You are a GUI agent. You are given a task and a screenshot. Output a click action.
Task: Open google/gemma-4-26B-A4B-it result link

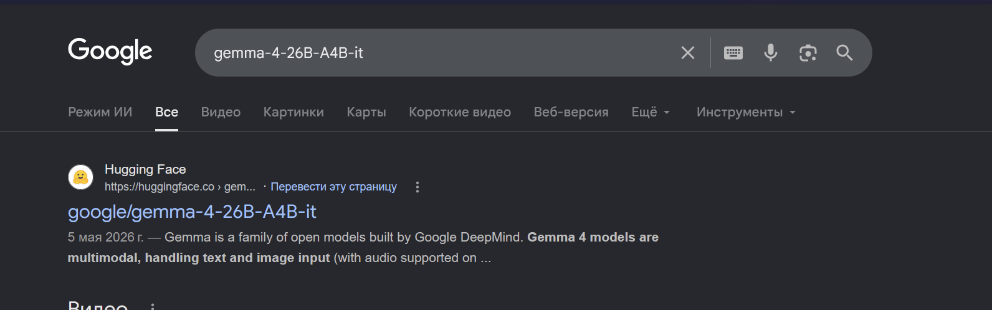pyautogui.click(x=192, y=212)
